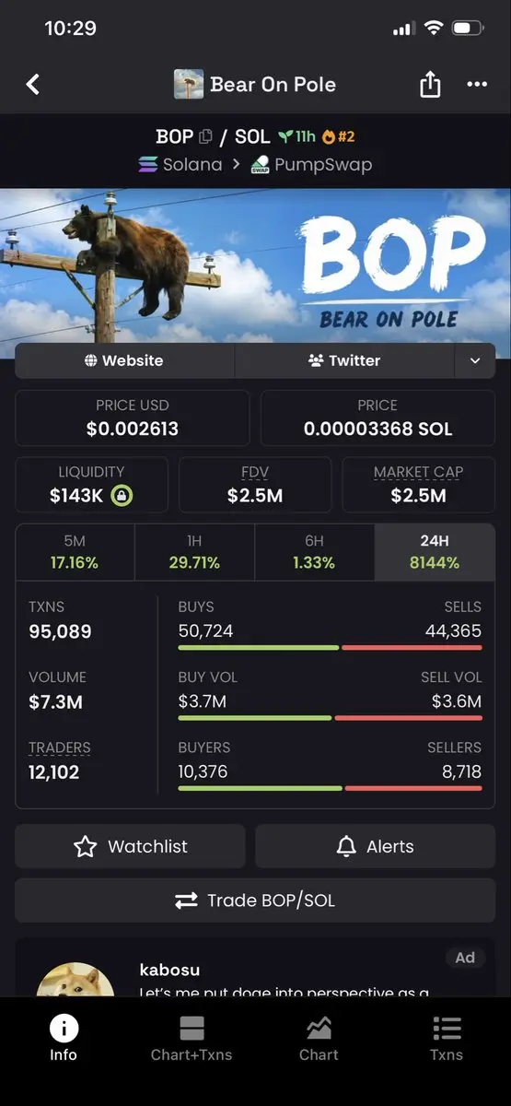Viewport: 511px width, 1106px height.
Task: Enable Alerts with the bell button
Action: pos(375,846)
